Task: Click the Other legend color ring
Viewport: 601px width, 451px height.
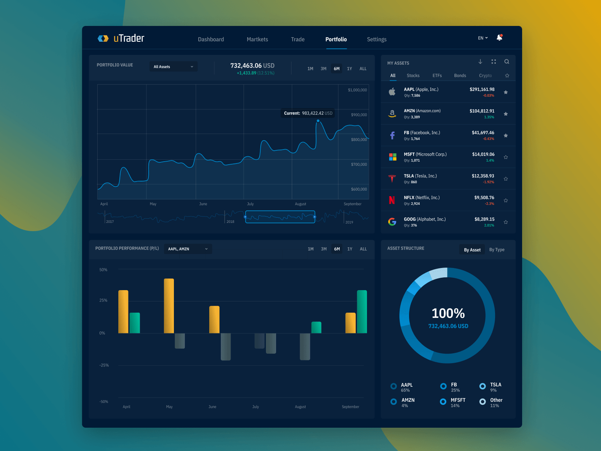Action: pyautogui.click(x=483, y=401)
